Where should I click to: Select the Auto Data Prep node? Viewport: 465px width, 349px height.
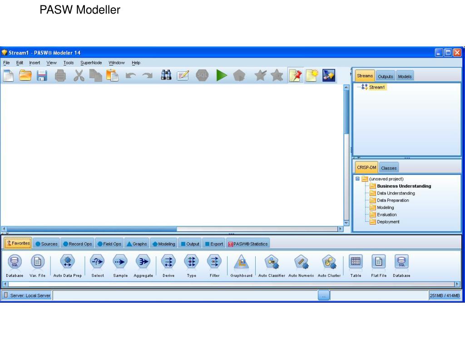[67, 265]
